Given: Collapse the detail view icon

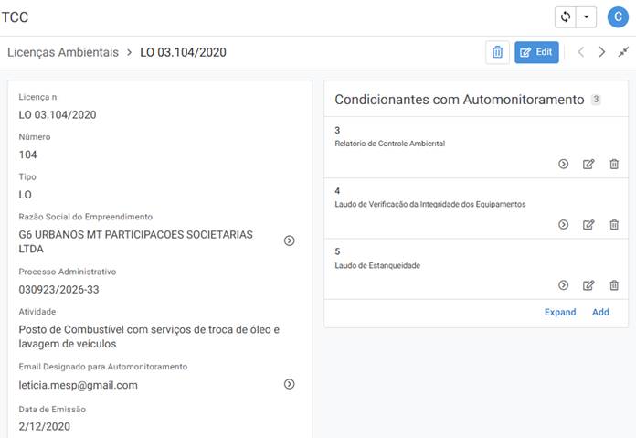Looking at the screenshot, I should (623, 52).
